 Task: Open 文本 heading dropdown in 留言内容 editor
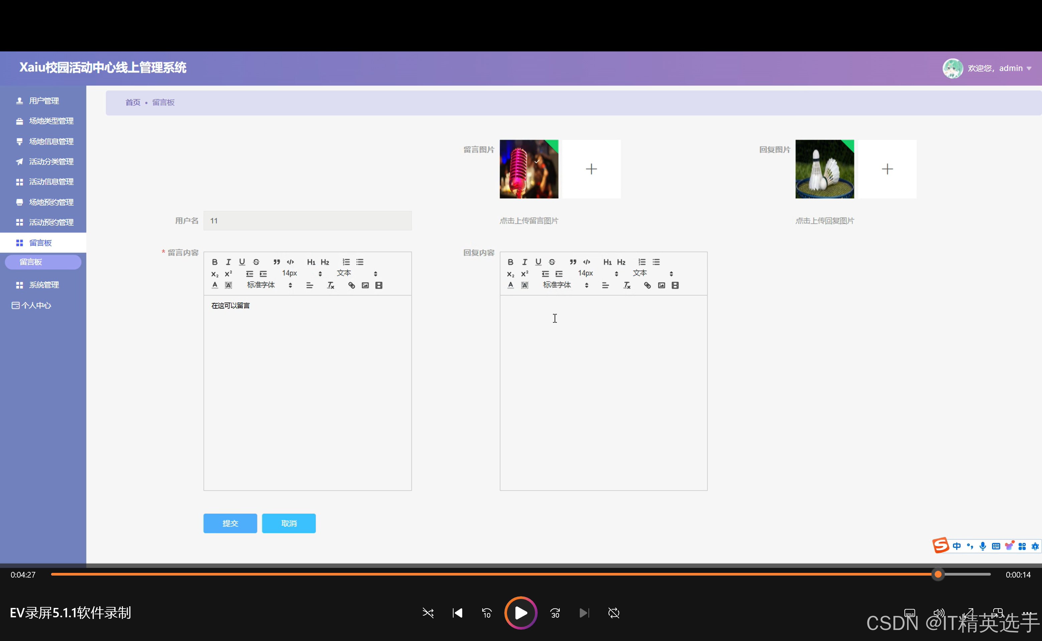pyautogui.click(x=357, y=273)
